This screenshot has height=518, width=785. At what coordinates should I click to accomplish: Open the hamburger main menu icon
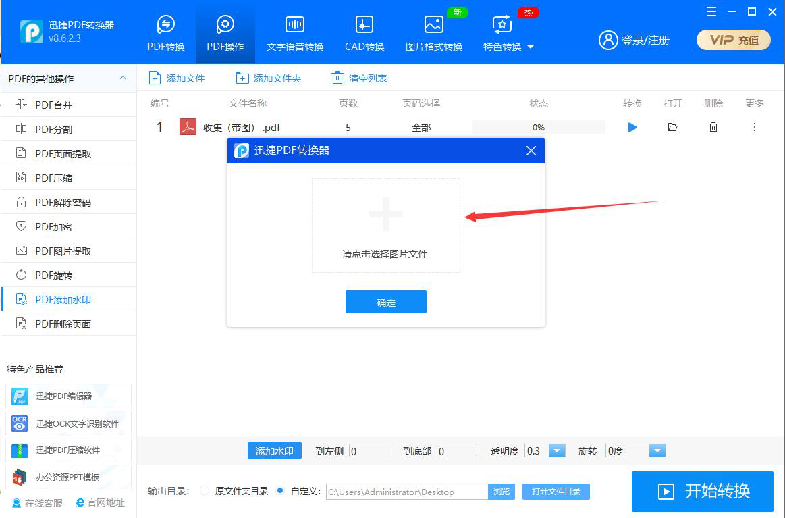coord(711,11)
